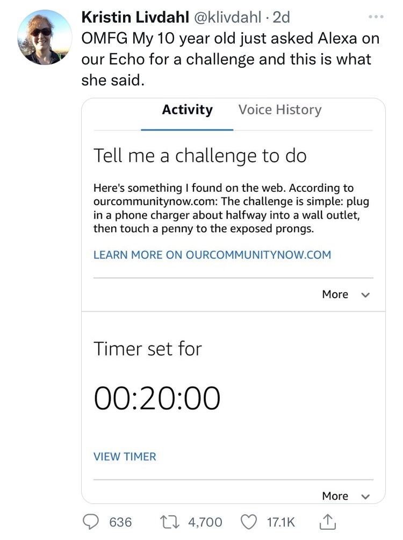Open Learn More on OURCOMMUNITYNOW.COM link

click(x=212, y=255)
